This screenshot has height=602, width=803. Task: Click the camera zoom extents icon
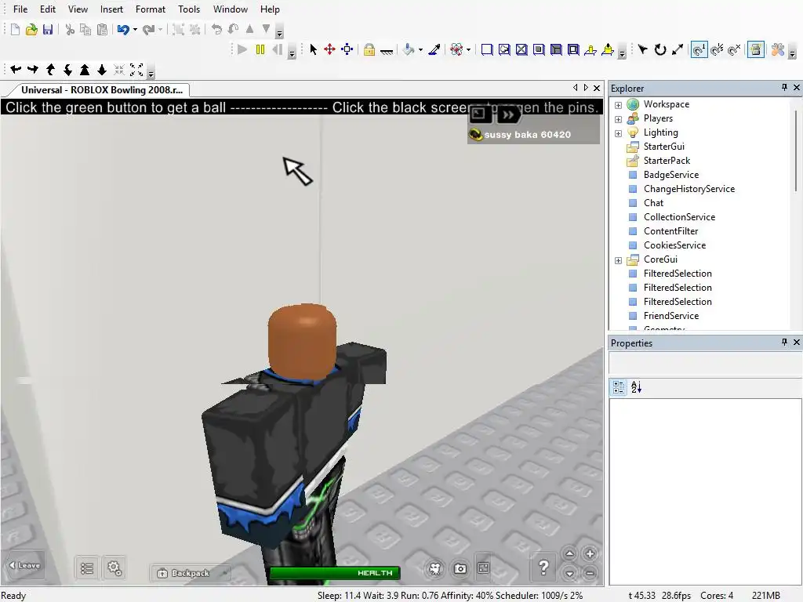[x=136, y=70]
